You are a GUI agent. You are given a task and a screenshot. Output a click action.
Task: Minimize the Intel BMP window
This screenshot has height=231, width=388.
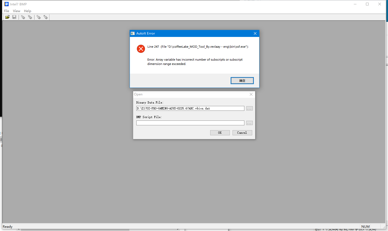[x=355, y=4]
